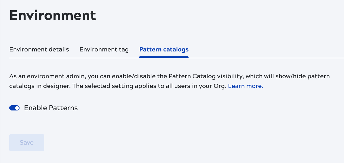This screenshot has height=163, width=344.
Task: View Environment tag configuration
Action: [104, 50]
